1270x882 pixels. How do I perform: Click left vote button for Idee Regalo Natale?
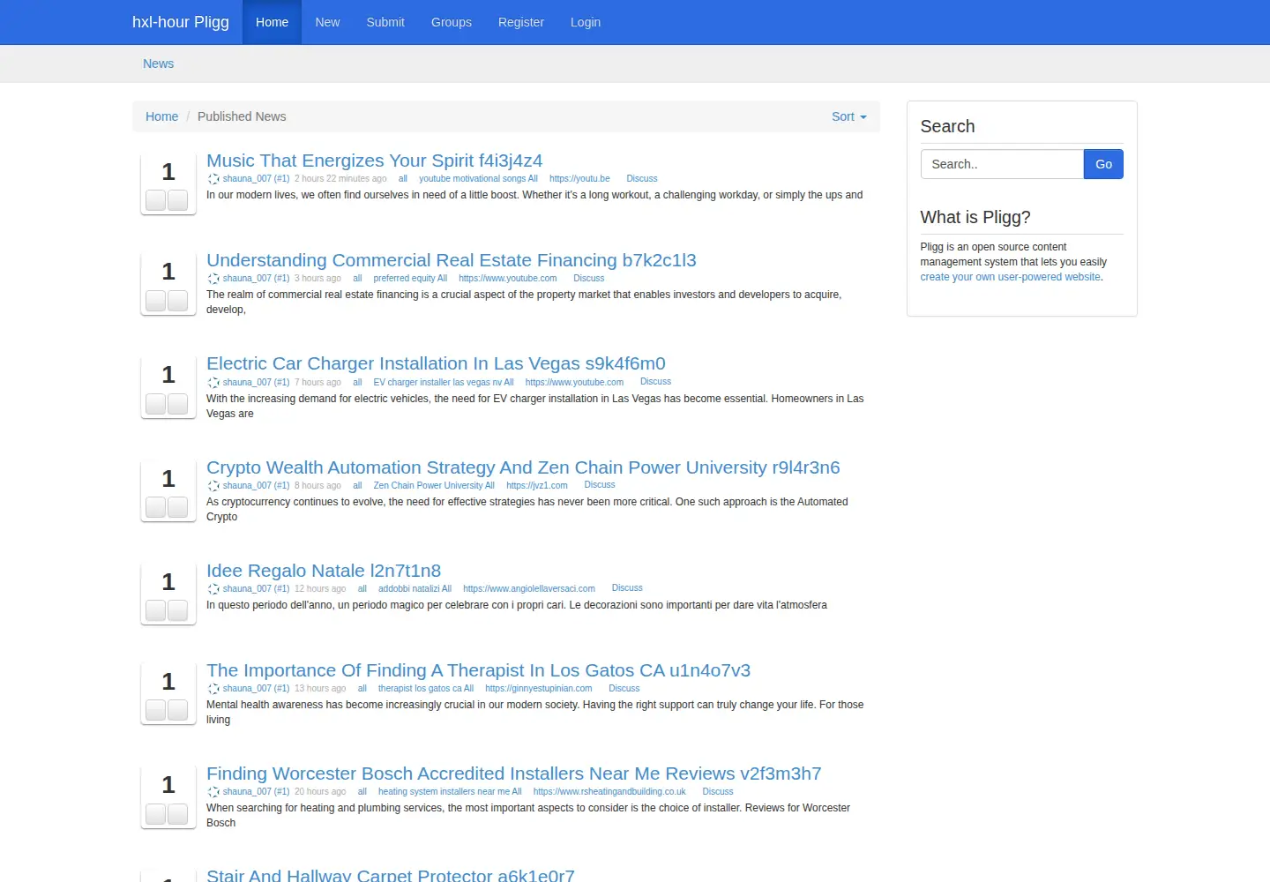pos(156,610)
